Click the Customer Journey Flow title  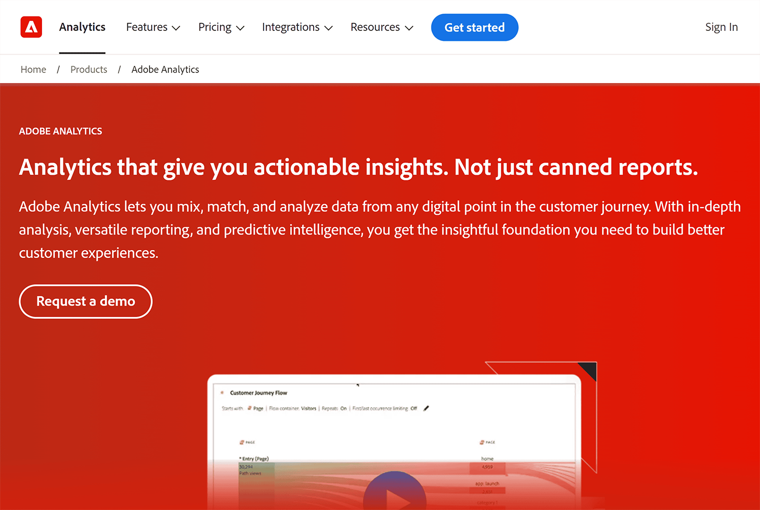[258, 393]
